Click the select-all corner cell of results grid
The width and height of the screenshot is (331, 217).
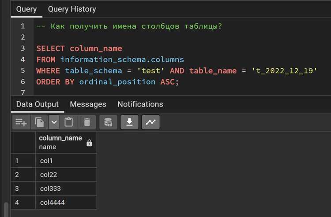point(23,143)
